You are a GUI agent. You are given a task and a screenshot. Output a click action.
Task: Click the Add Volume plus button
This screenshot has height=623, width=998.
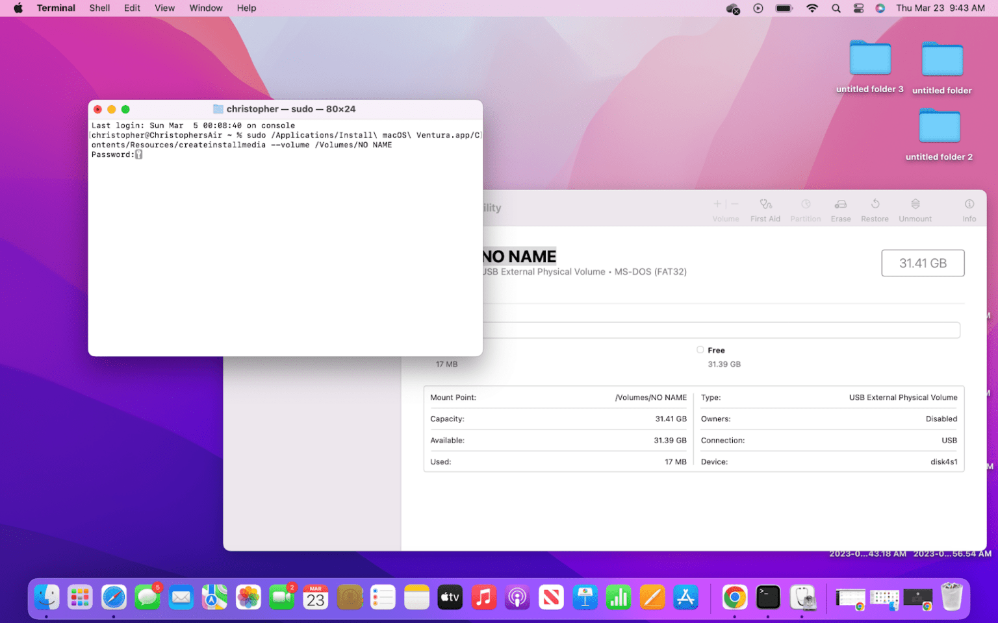(x=717, y=204)
